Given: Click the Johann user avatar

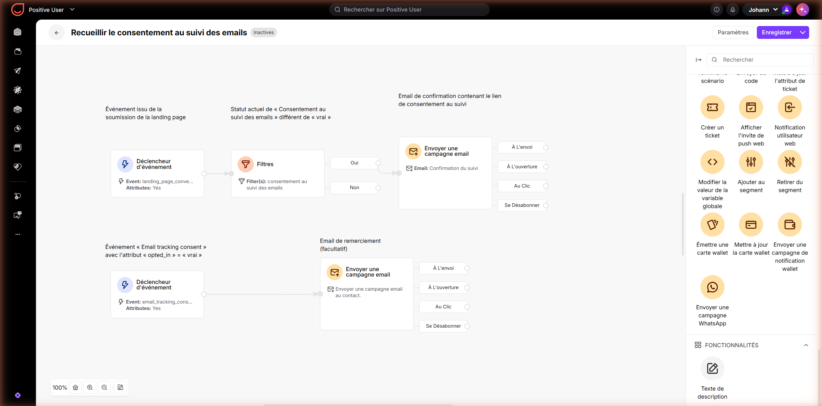Looking at the screenshot, I should (786, 10).
